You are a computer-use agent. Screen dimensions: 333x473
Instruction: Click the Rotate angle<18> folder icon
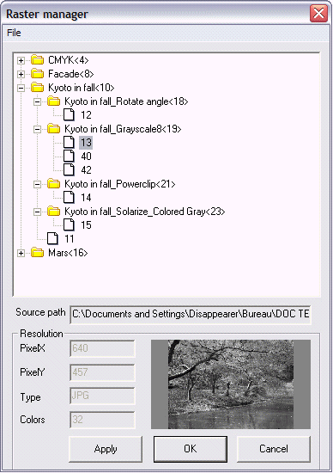[x=54, y=101]
